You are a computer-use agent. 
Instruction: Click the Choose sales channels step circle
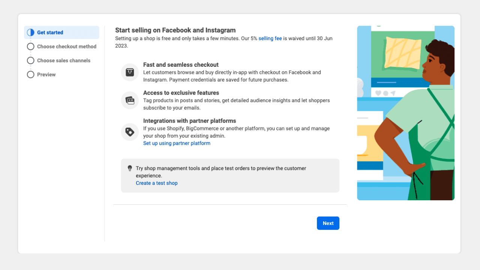[x=31, y=60]
